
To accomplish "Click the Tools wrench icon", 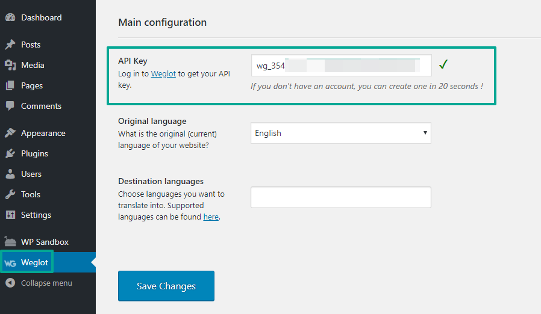I will tap(10, 194).
